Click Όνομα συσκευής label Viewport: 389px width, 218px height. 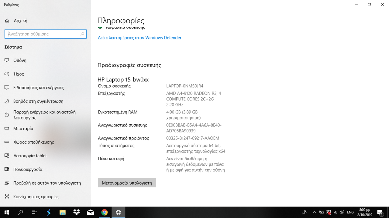[x=114, y=86]
